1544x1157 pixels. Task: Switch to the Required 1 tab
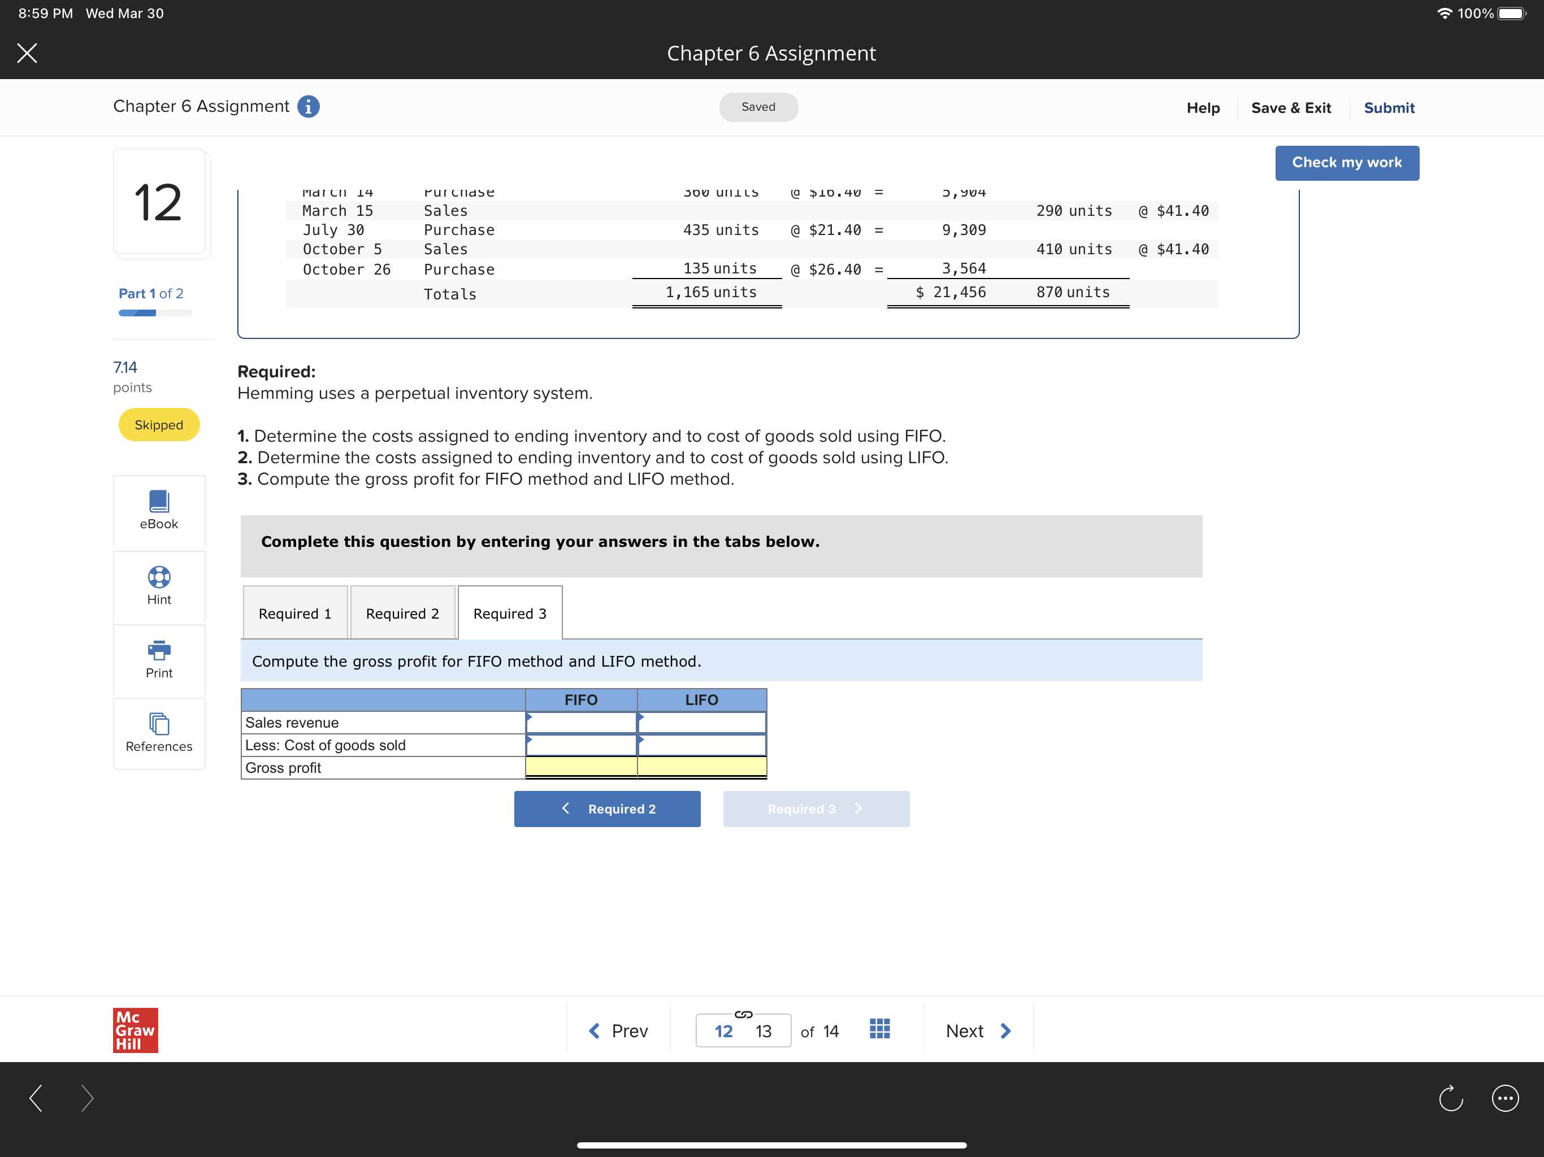pyautogui.click(x=294, y=614)
